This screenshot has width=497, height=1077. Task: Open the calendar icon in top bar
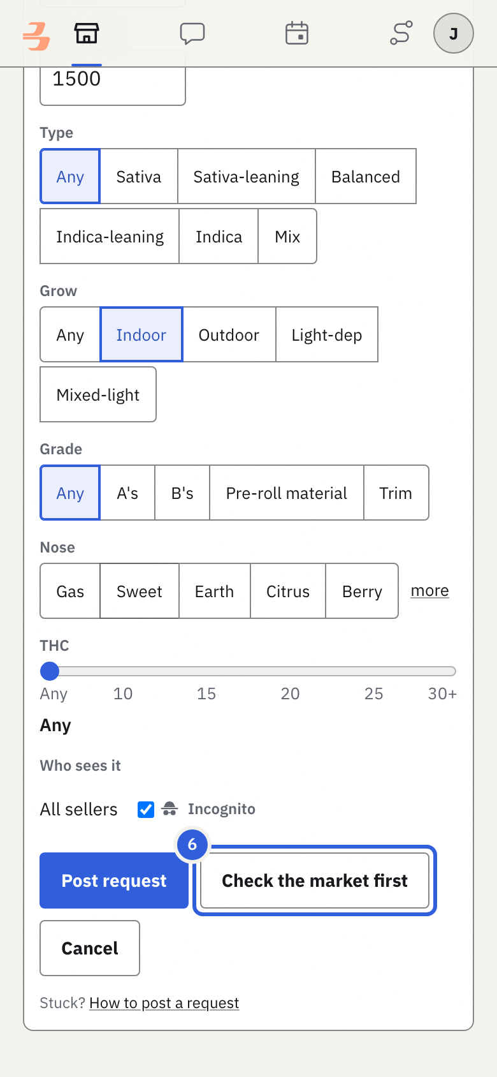click(x=297, y=33)
